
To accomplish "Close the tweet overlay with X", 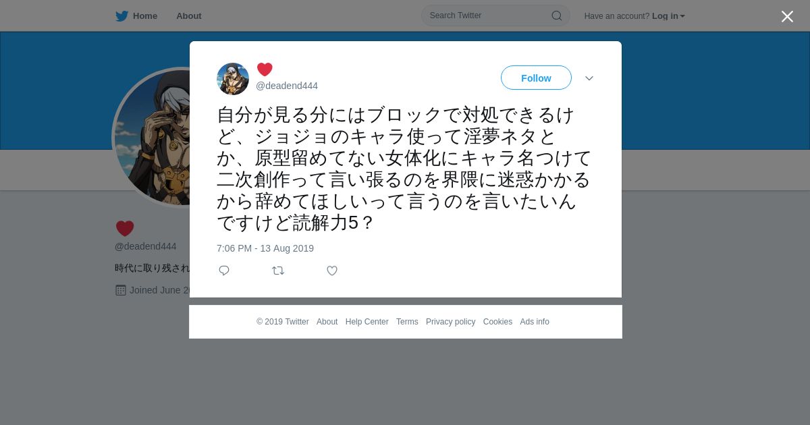I will click(x=787, y=16).
